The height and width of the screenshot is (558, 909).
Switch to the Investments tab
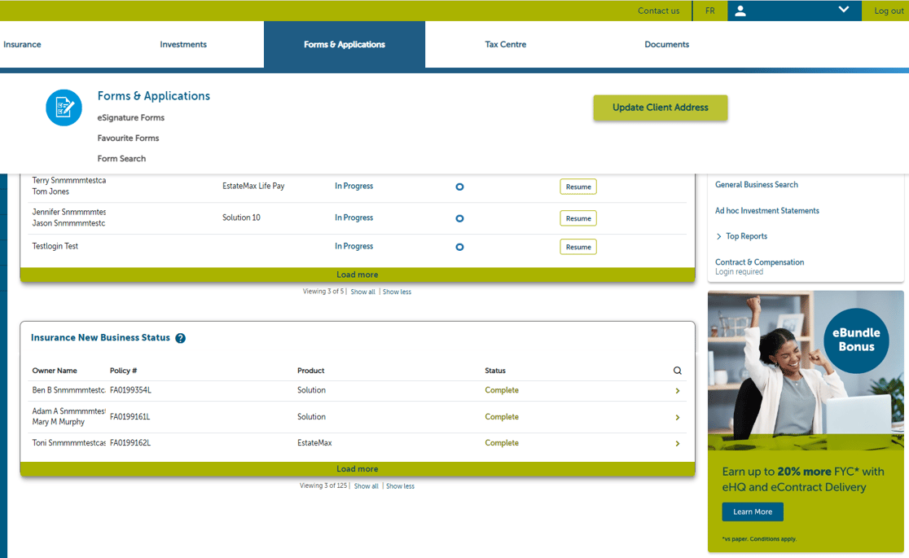coord(183,45)
